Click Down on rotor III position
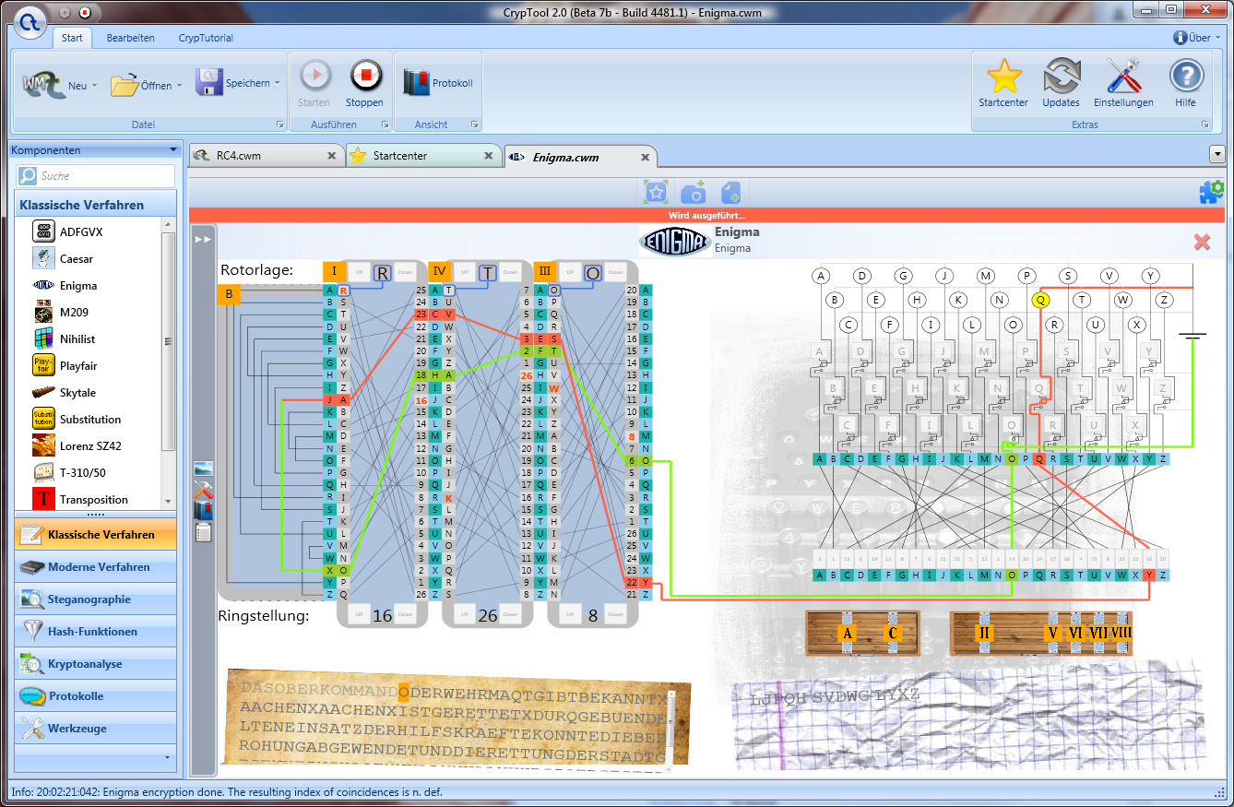The height and width of the screenshot is (807, 1234). 616,273
